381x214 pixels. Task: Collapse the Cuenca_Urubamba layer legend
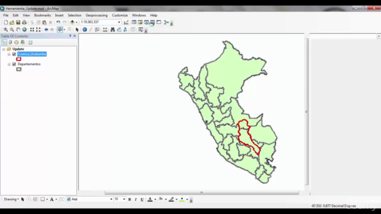click(9, 54)
